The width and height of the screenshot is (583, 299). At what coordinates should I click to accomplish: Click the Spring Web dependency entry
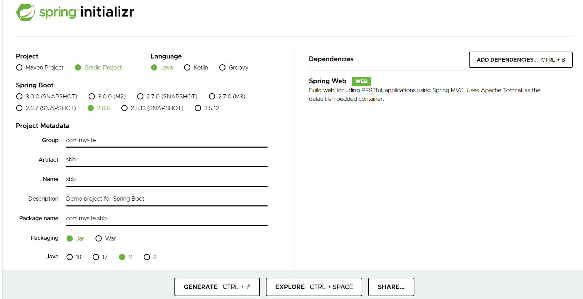click(441, 90)
